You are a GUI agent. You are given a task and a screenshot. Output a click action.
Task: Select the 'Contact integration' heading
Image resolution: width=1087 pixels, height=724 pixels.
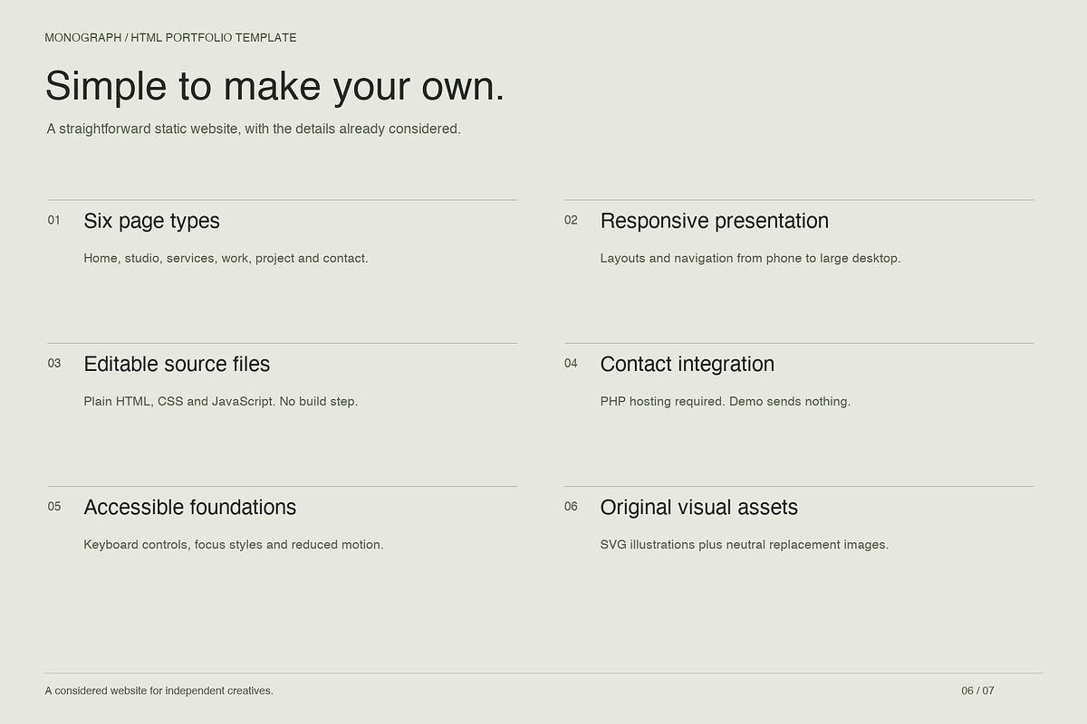pos(688,365)
